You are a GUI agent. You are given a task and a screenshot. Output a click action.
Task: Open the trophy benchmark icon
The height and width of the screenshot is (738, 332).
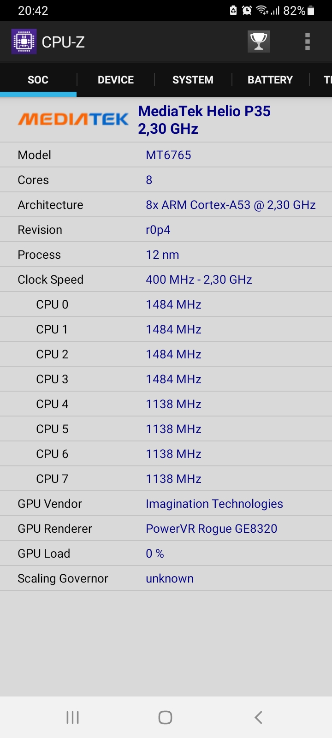point(258,42)
